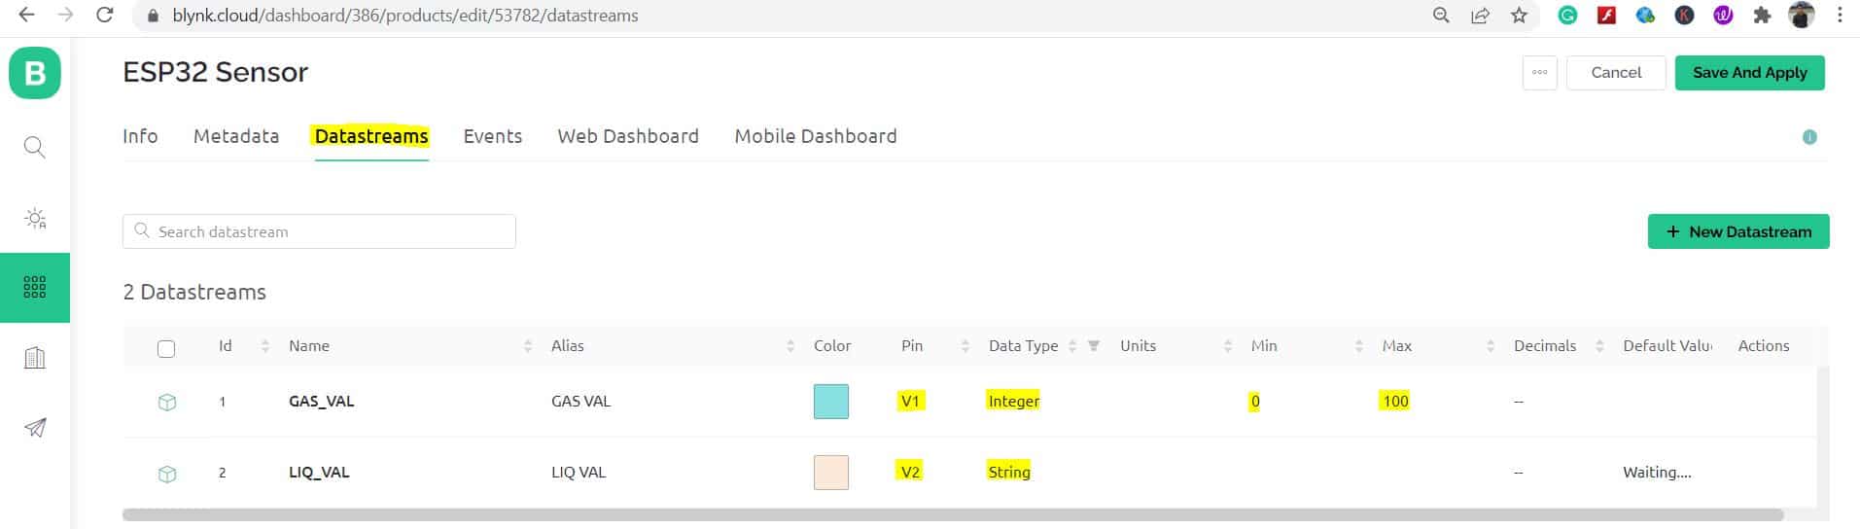Open the organizations building icon in the sidebar
1860x529 pixels.
click(x=35, y=358)
